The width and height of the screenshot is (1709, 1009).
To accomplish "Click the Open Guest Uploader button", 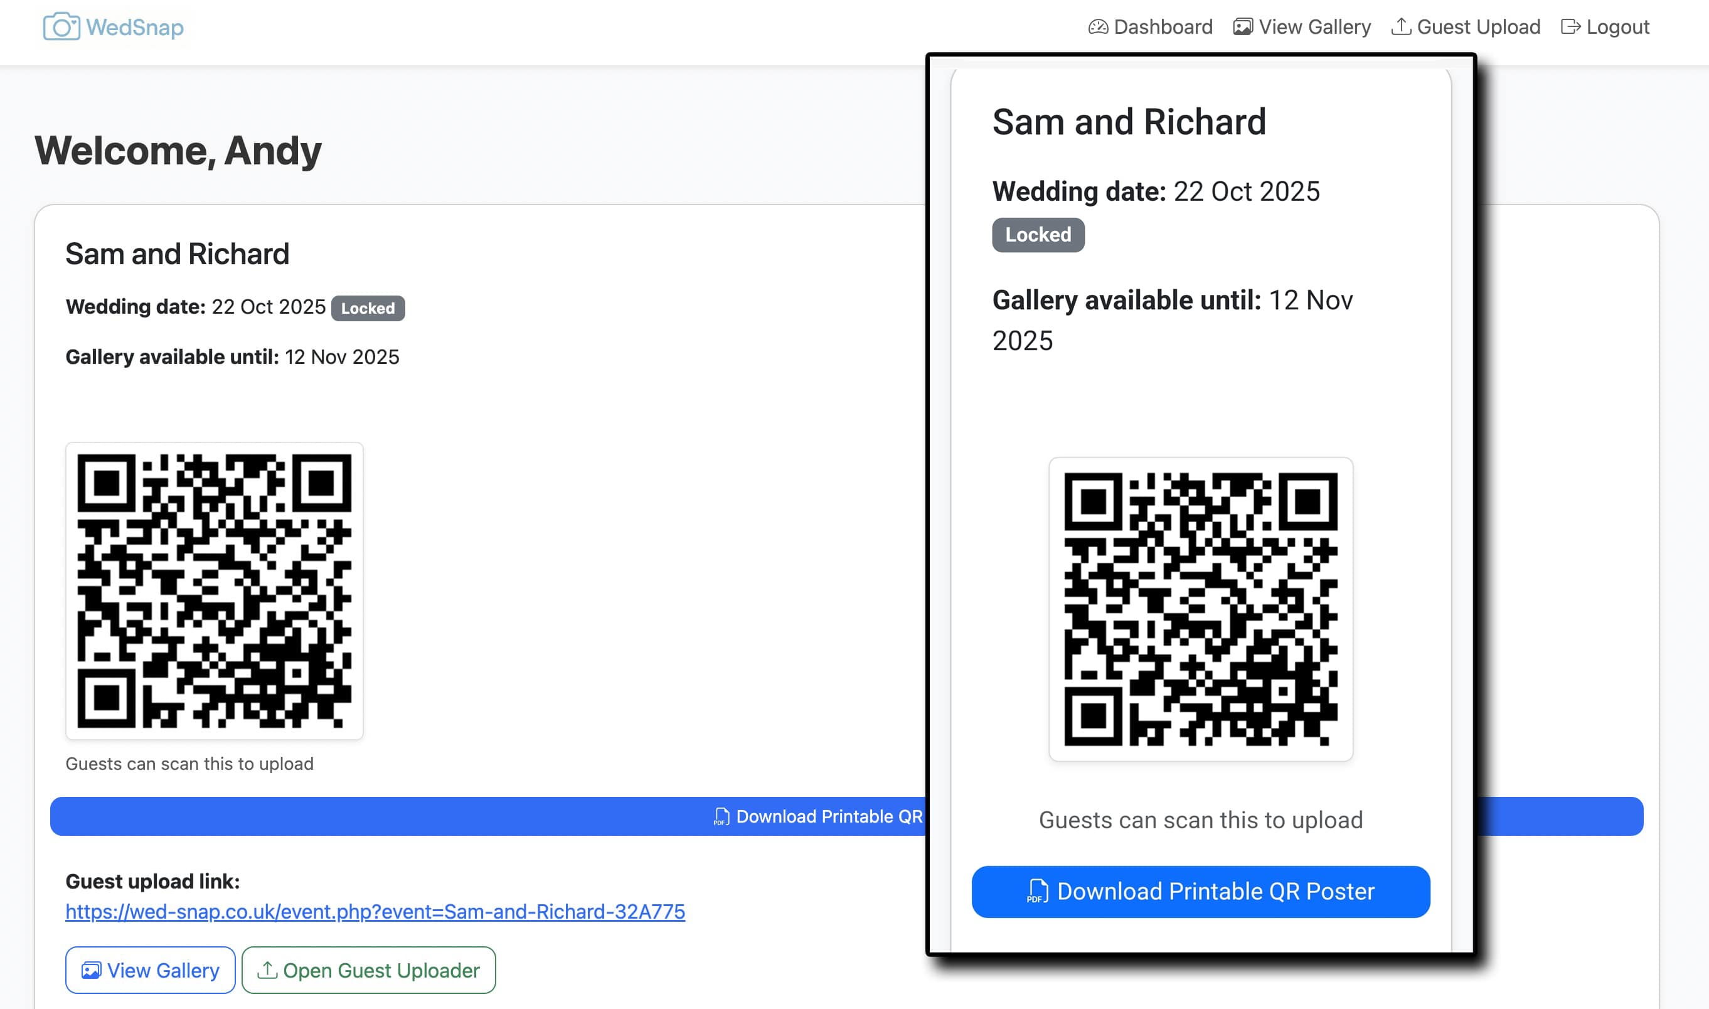I will click(x=368, y=970).
